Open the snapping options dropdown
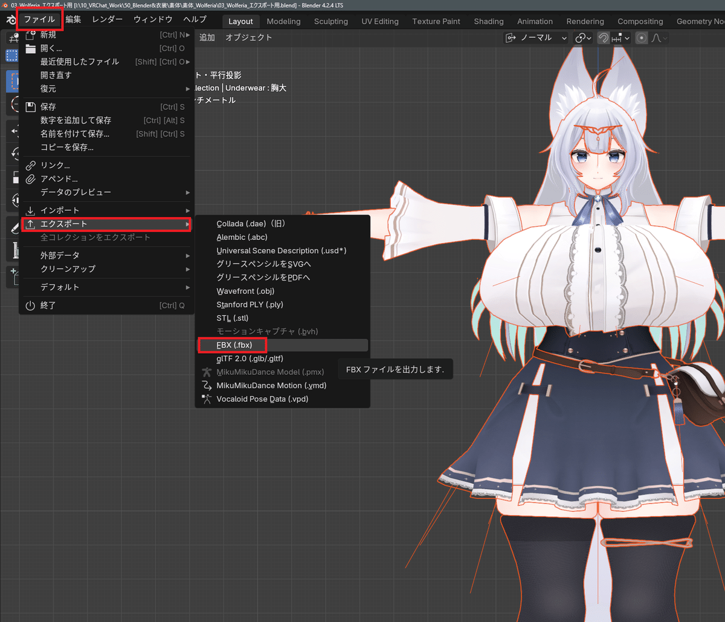725x622 pixels. (620, 37)
